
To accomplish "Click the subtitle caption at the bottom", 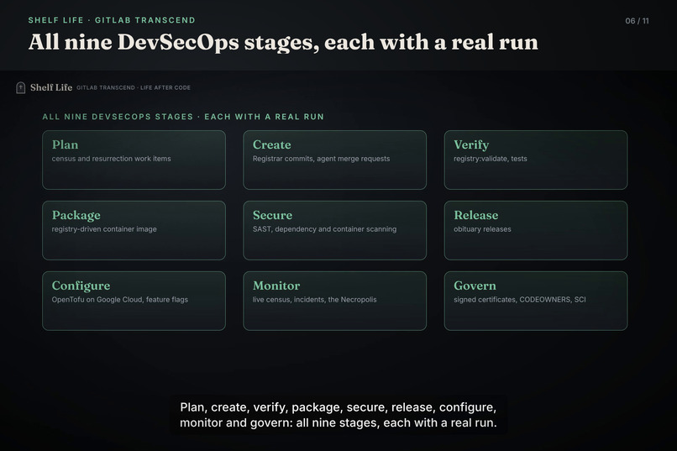I will click(338, 415).
